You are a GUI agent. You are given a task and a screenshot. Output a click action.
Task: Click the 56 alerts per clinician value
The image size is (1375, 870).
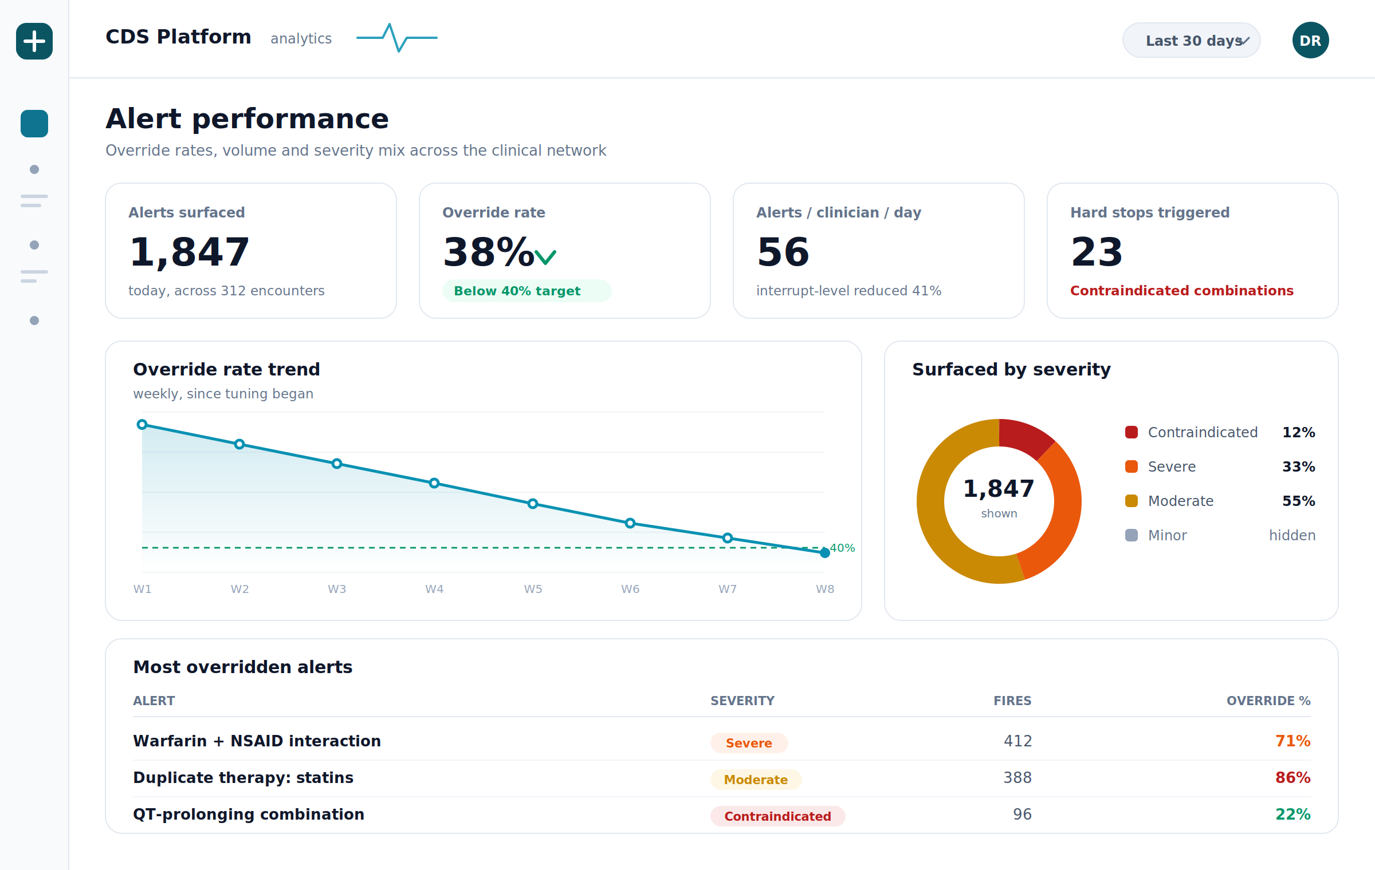pyautogui.click(x=783, y=252)
